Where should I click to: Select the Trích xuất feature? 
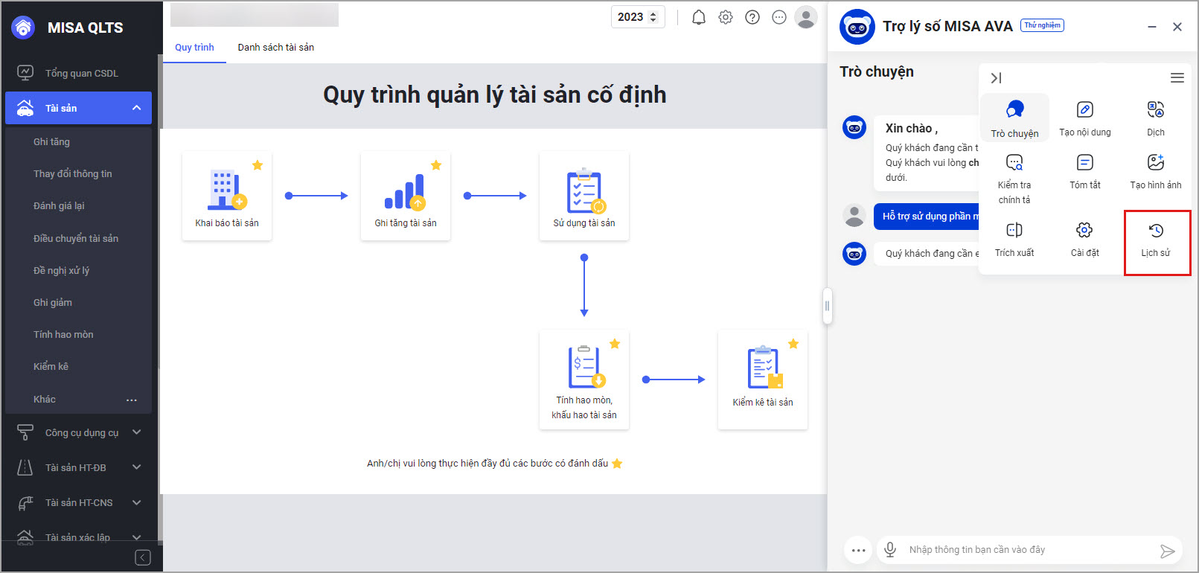point(1014,240)
